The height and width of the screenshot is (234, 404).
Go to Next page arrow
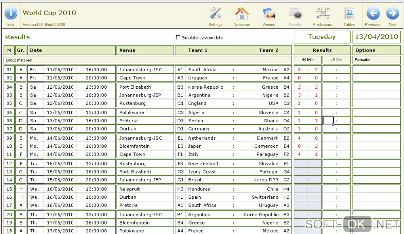click(393, 13)
